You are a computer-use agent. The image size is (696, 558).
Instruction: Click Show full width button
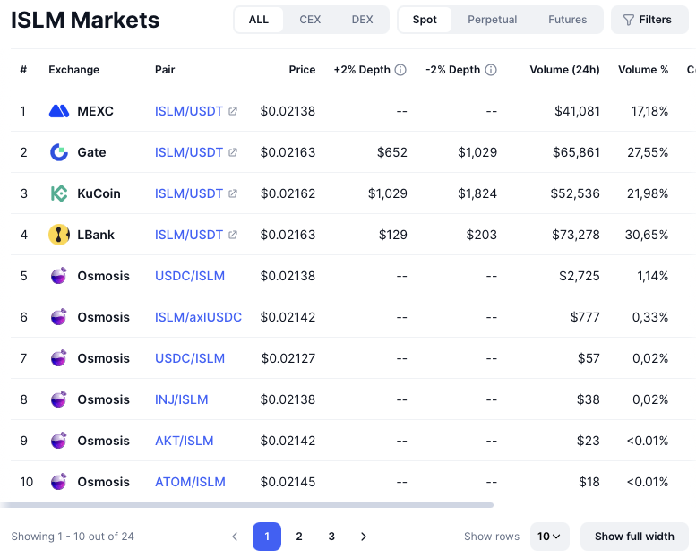coord(634,537)
